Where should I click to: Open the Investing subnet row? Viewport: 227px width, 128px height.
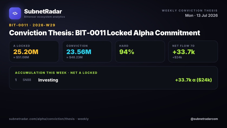pos(113,80)
